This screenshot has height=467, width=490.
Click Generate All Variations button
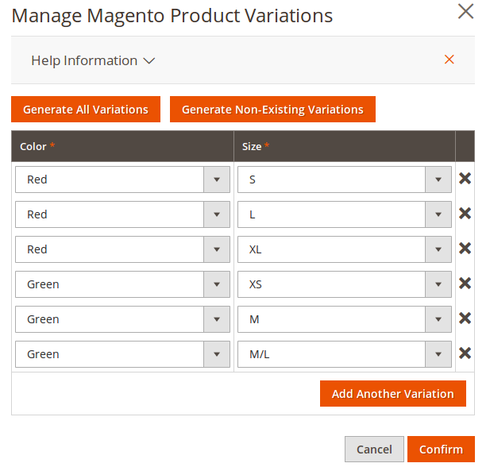86,109
